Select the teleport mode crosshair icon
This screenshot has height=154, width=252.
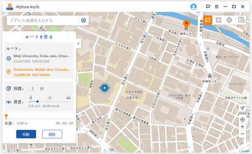click(229, 20)
